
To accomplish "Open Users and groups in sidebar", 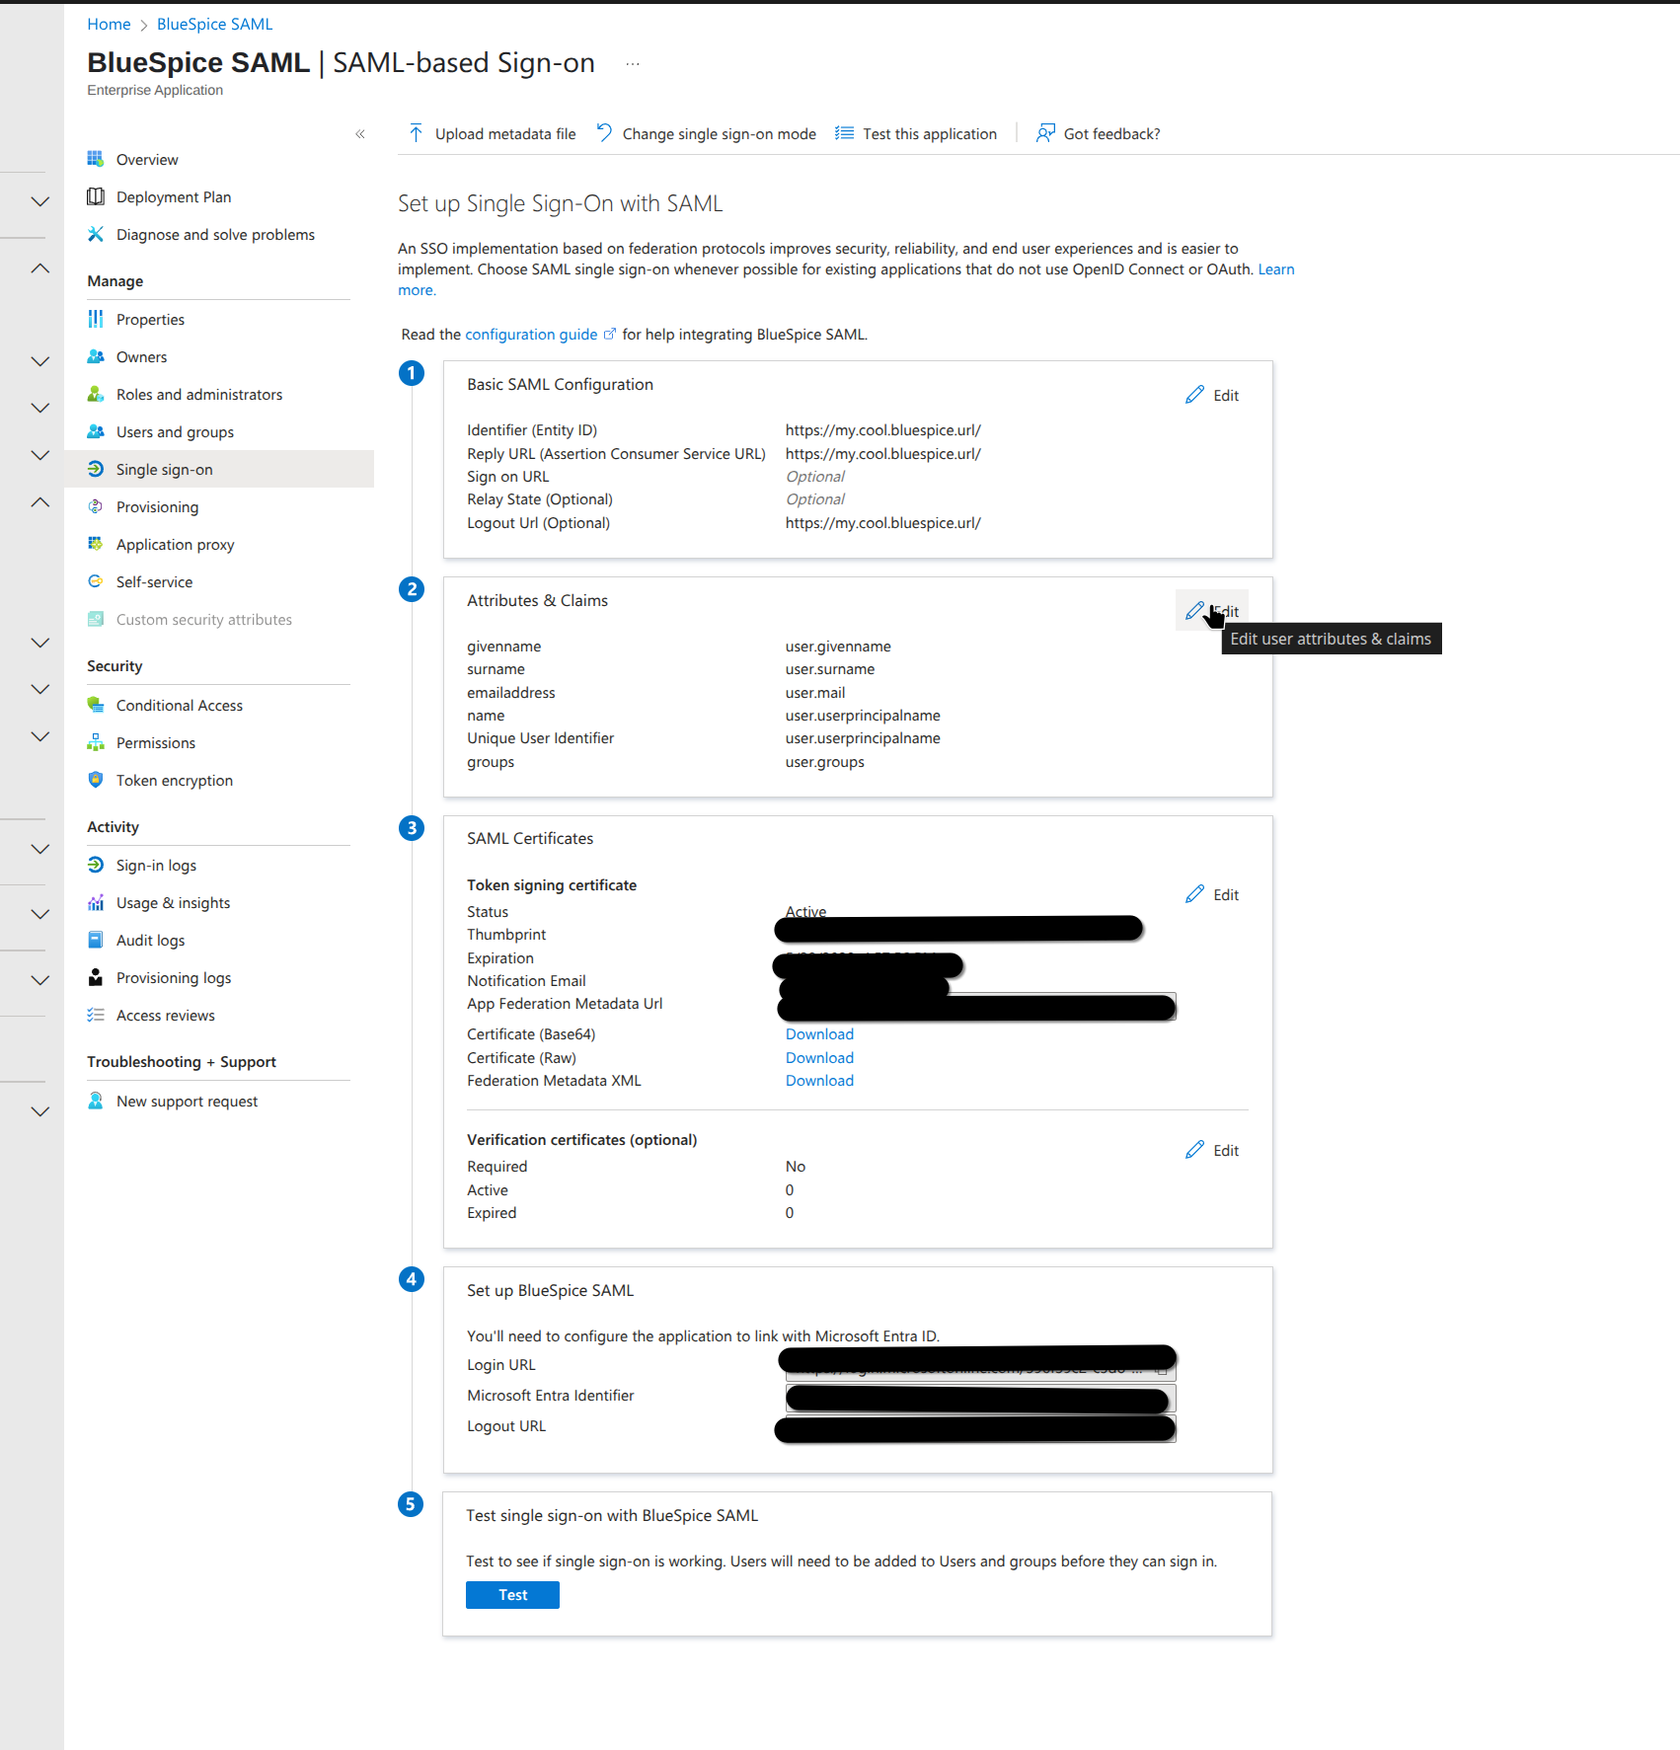I will [x=175, y=432].
